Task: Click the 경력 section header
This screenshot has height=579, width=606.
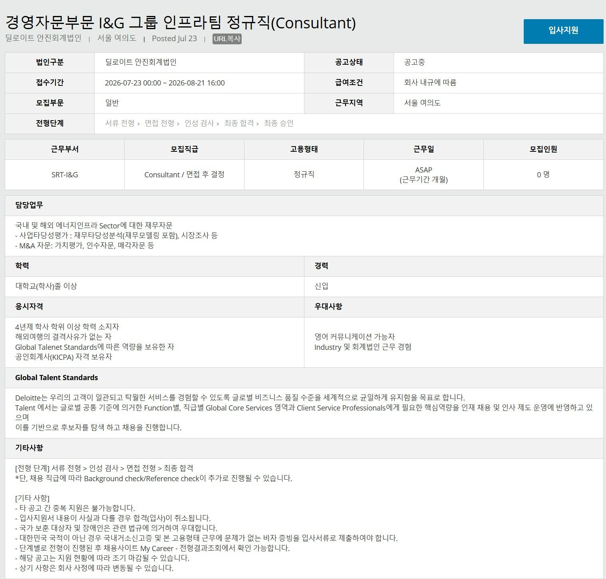Action: click(454, 266)
